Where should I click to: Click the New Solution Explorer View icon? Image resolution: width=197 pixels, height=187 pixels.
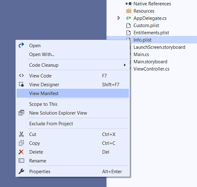click(x=21, y=113)
